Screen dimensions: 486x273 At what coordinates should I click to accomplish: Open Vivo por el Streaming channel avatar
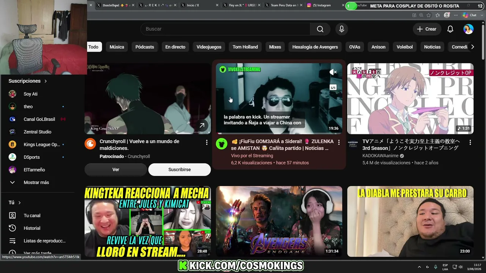[222, 144]
